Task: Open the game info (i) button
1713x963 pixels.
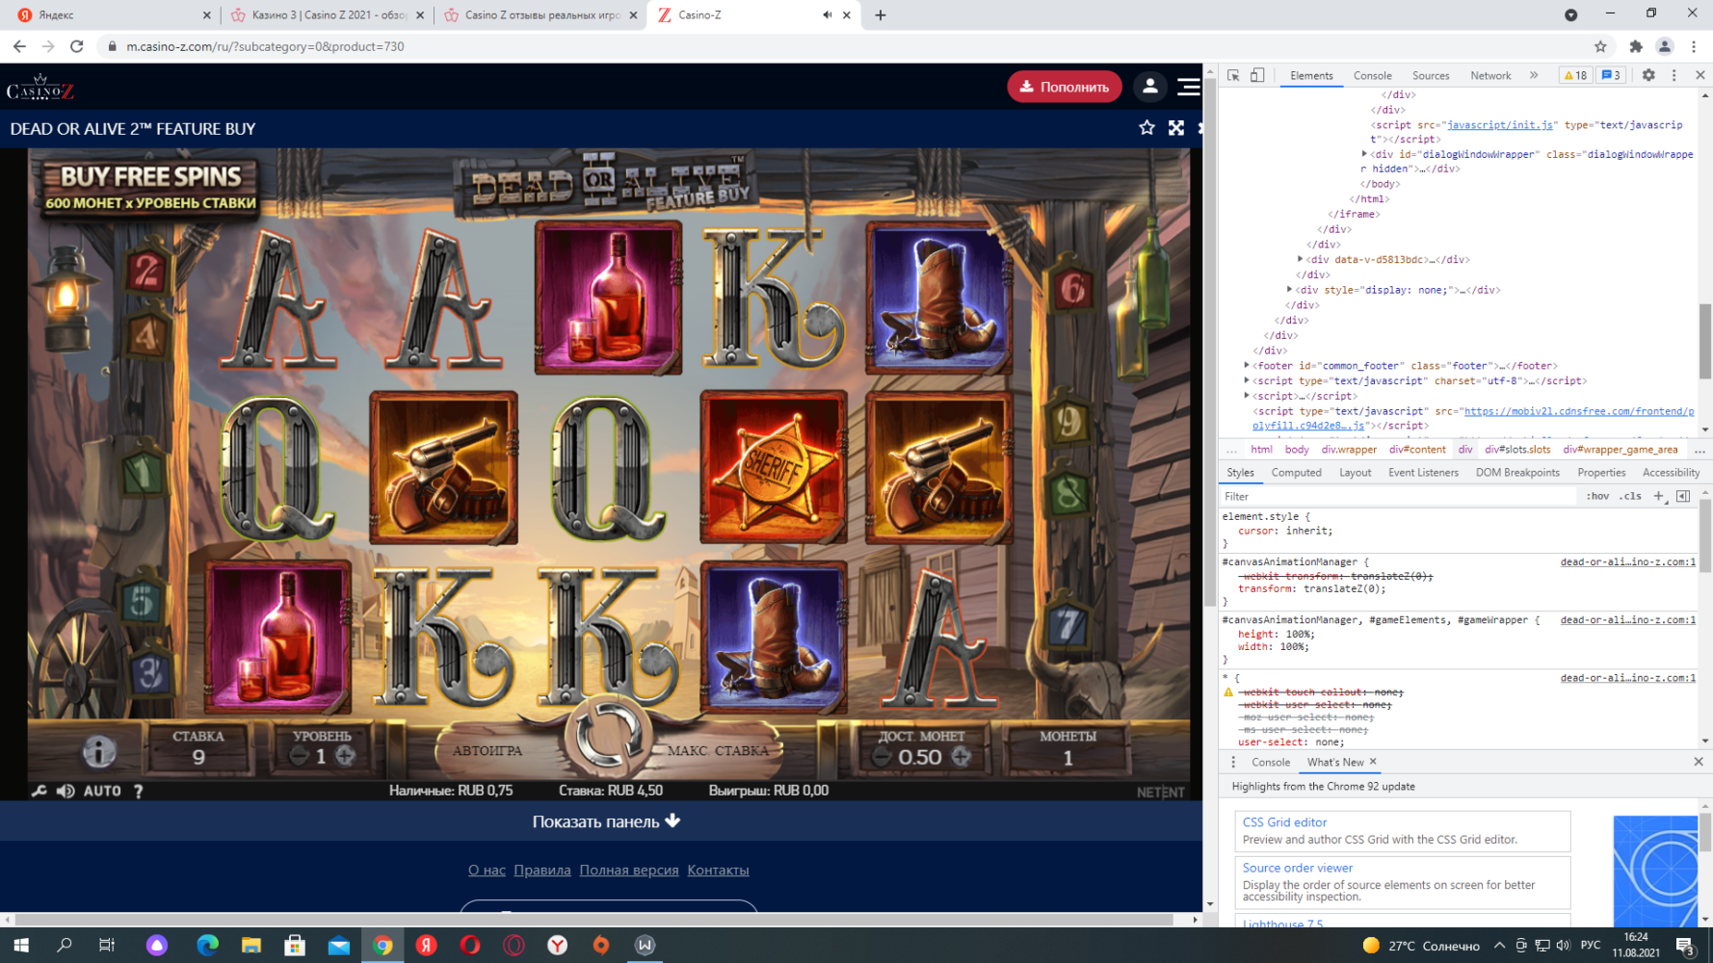Action: tap(99, 751)
